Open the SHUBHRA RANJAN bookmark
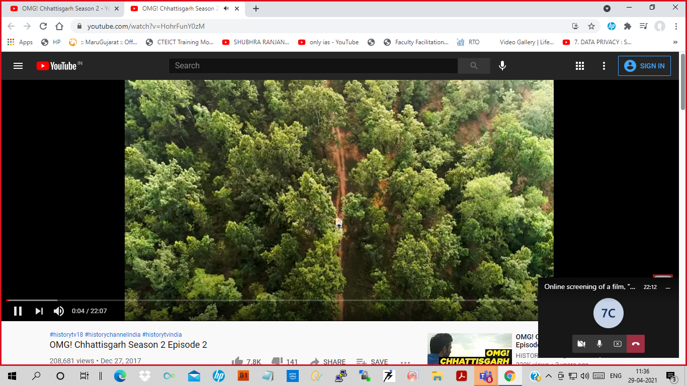Image resolution: width=687 pixels, height=386 pixels. (256, 42)
